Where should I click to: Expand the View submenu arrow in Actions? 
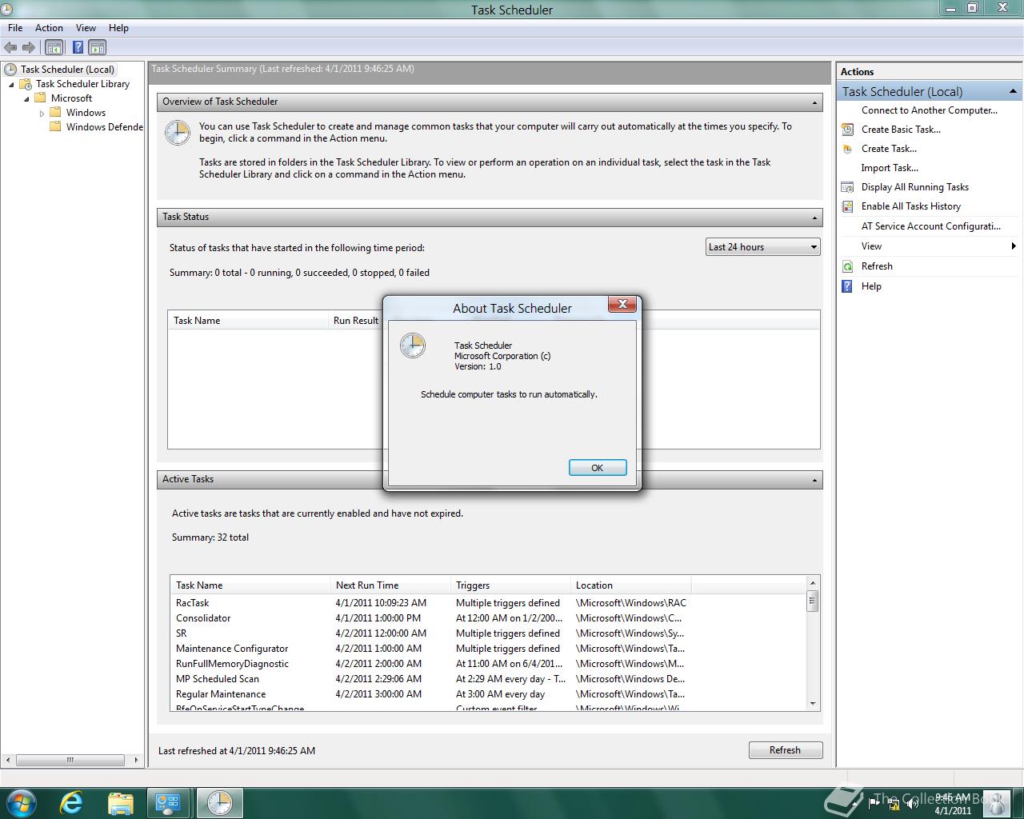(x=1014, y=246)
